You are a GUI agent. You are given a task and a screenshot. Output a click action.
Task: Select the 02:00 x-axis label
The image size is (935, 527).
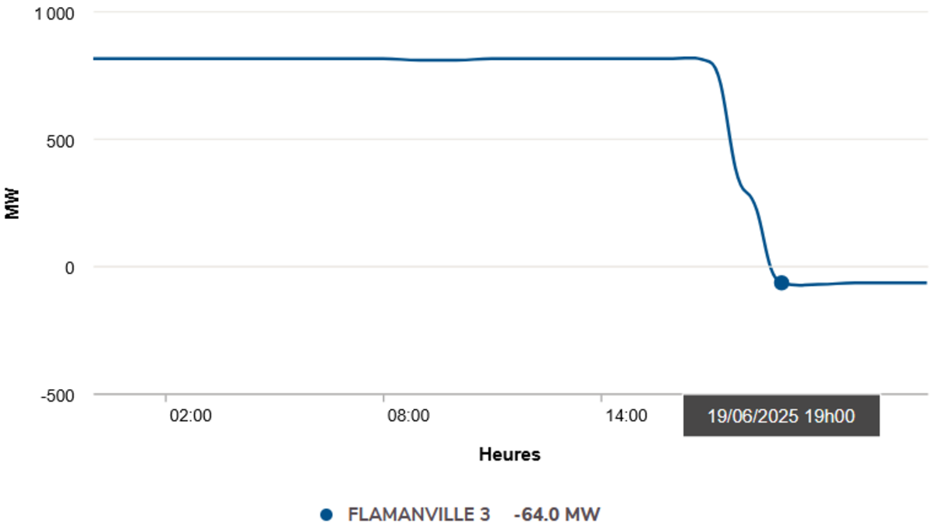click(x=191, y=416)
